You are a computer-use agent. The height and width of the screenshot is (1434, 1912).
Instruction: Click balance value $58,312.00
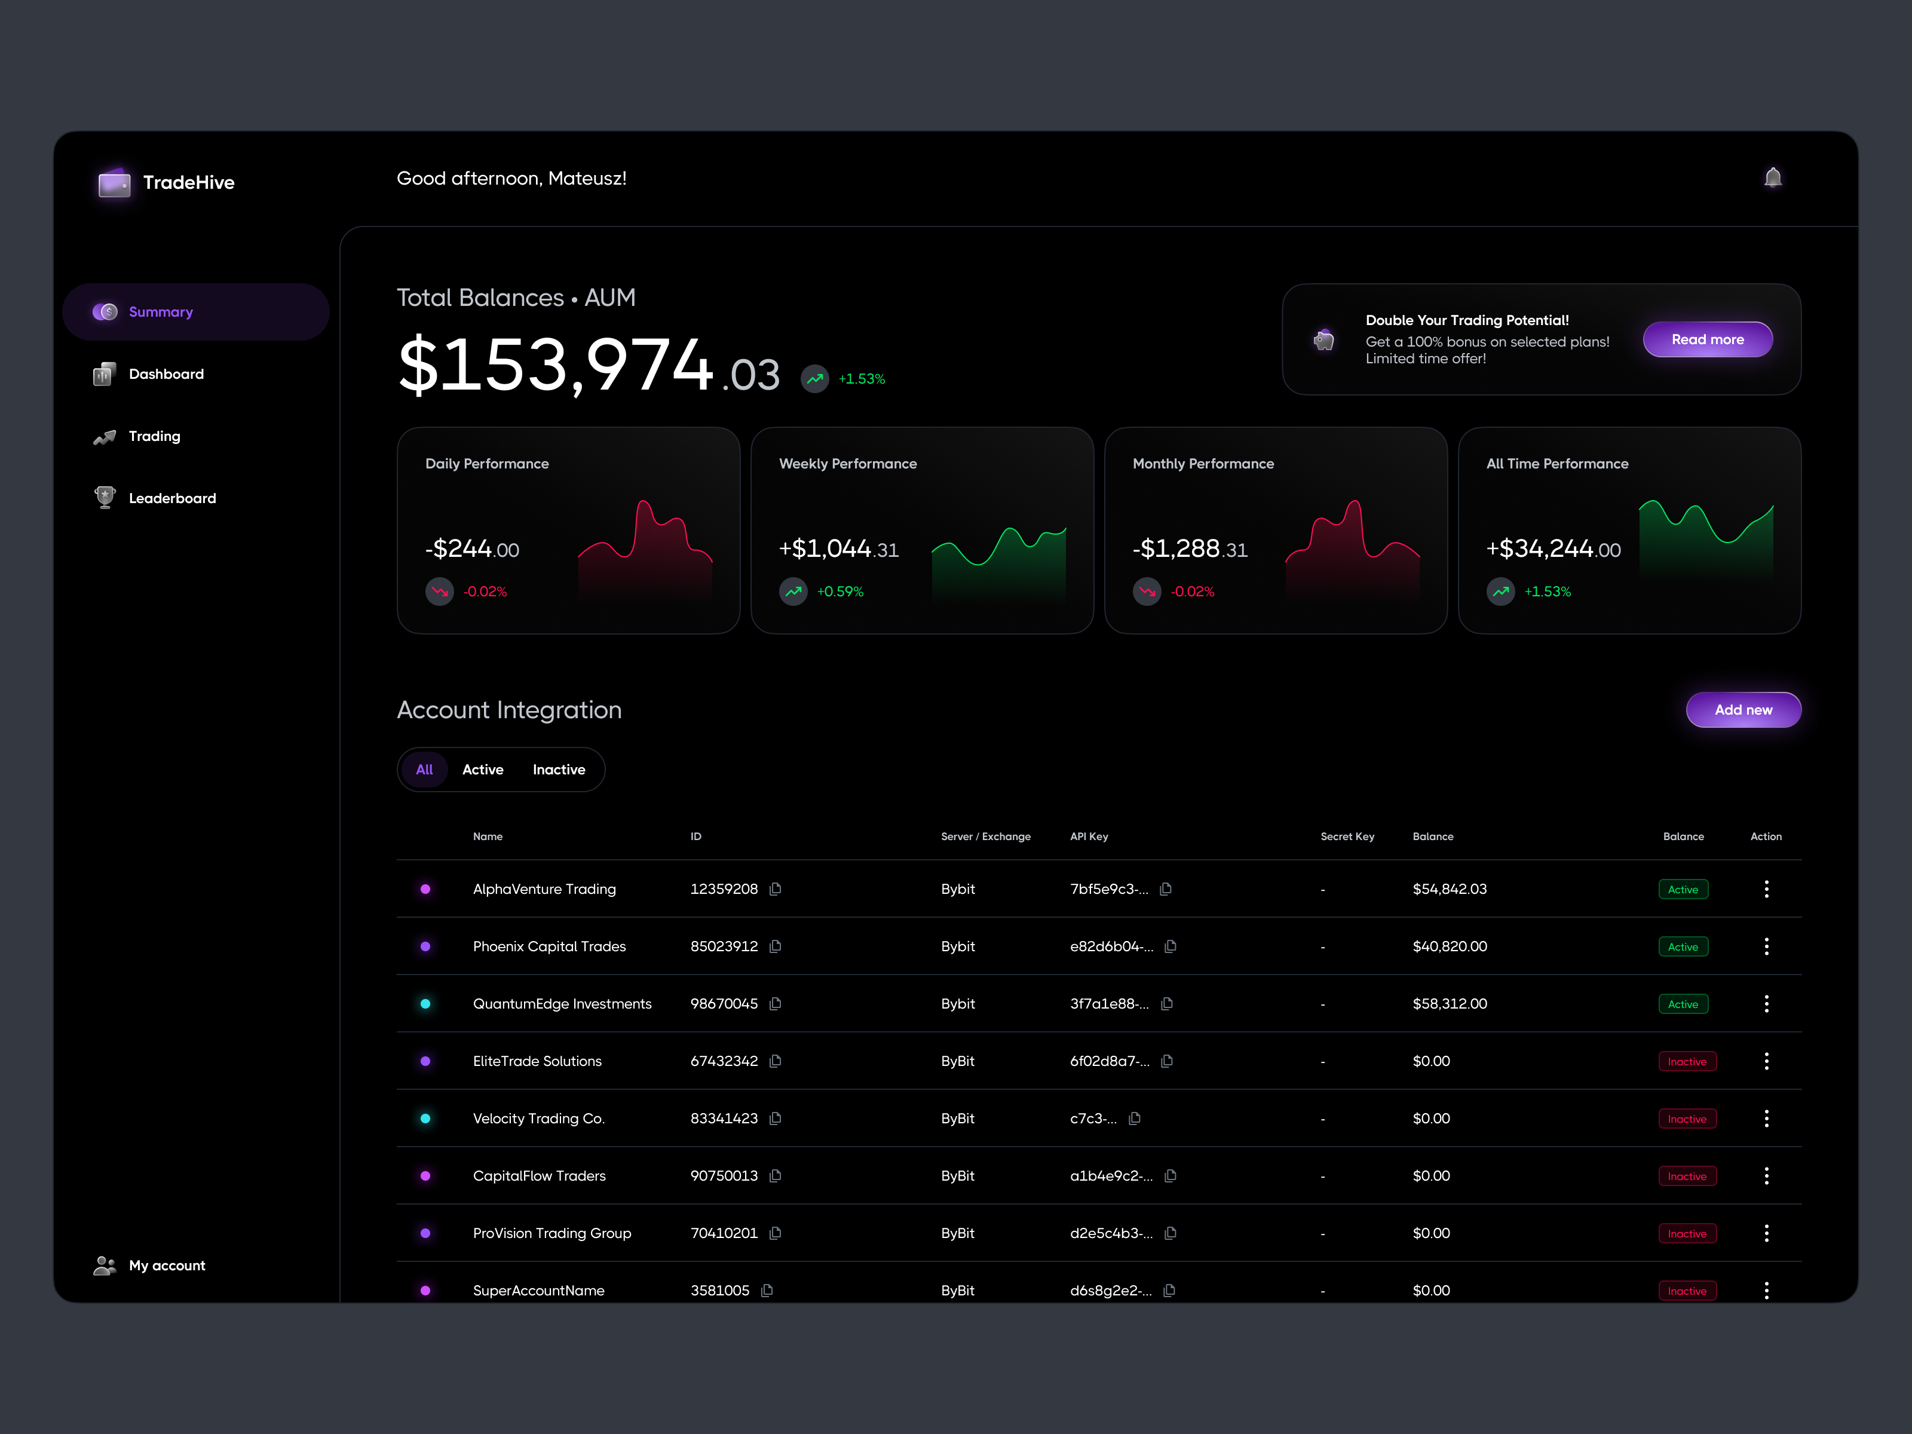point(1450,1004)
